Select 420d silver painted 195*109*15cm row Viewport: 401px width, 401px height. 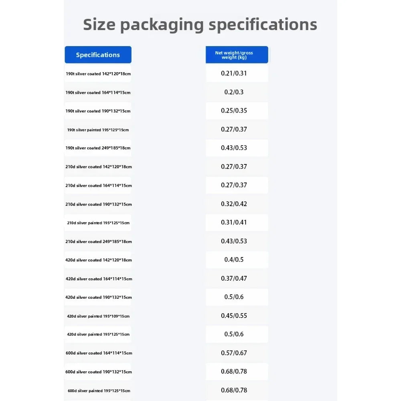(x=98, y=316)
